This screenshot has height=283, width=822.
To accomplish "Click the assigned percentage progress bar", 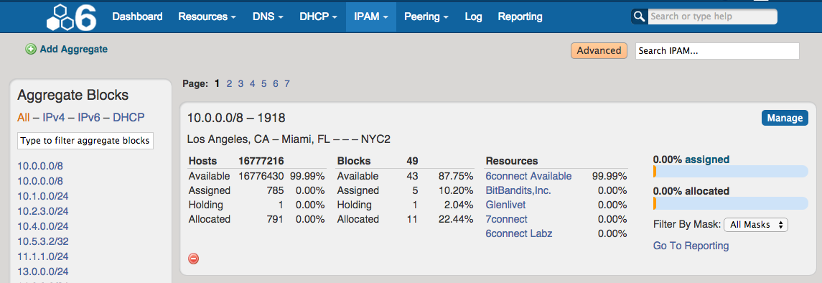I will click(x=730, y=172).
